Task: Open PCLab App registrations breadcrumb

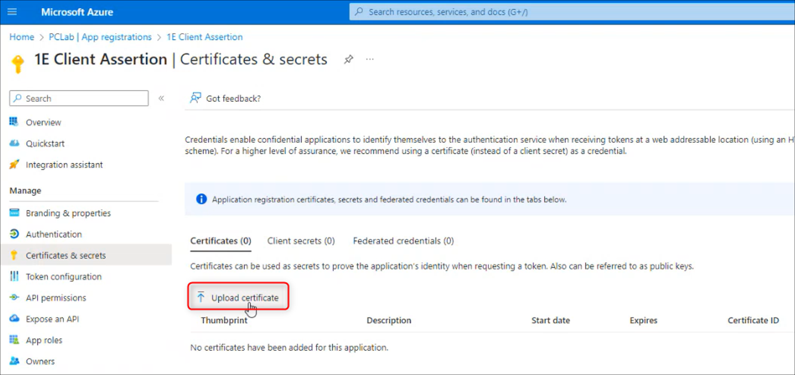Action: point(100,37)
